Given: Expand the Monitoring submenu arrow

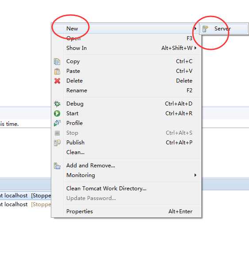Looking at the screenshot, I should coord(195,175).
